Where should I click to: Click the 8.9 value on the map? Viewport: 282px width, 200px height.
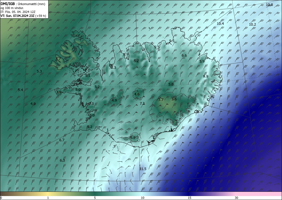click(126, 54)
